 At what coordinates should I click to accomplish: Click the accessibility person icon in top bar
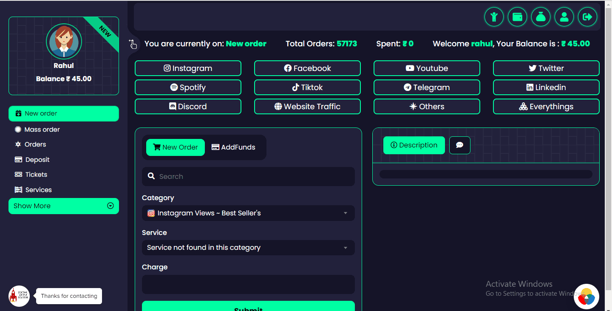494,17
